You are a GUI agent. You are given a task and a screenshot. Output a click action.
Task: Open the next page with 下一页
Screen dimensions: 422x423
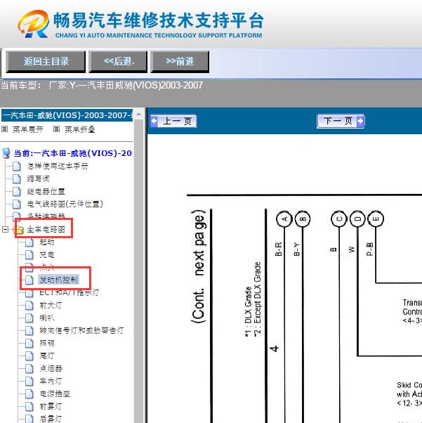pyautogui.click(x=341, y=121)
